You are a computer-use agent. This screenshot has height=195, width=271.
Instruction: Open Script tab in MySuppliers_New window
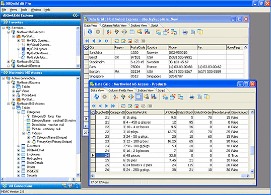[155, 25]
